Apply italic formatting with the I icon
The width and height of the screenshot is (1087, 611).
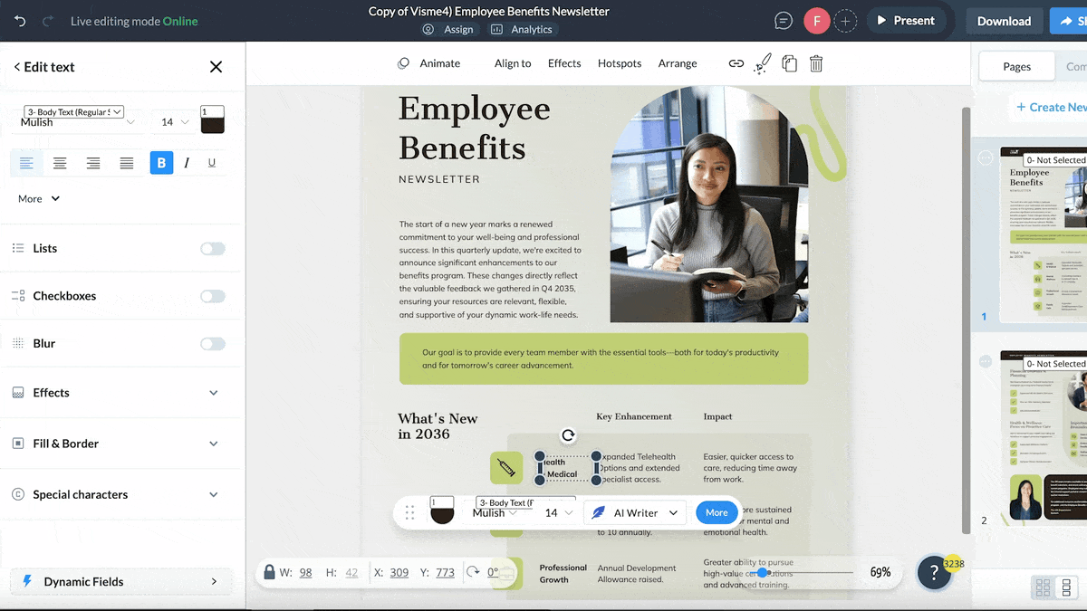(188, 162)
